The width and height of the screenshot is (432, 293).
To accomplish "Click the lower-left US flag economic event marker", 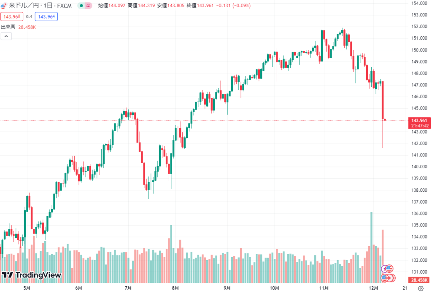I will coord(385,278).
